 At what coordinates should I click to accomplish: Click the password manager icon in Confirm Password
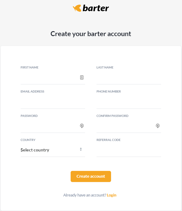[x=158, y=126]
